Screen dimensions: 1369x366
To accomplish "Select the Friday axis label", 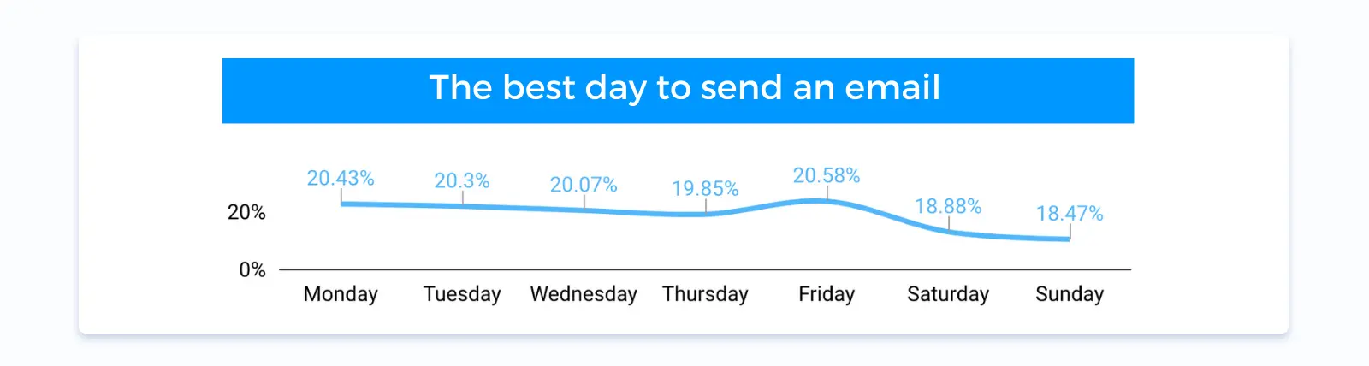I will click(827, 294).
